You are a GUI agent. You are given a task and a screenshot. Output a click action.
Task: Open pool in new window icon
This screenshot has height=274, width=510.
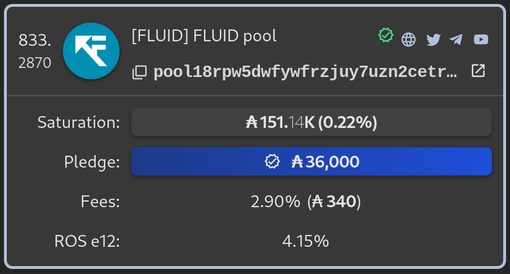click(x=478, y=71)
